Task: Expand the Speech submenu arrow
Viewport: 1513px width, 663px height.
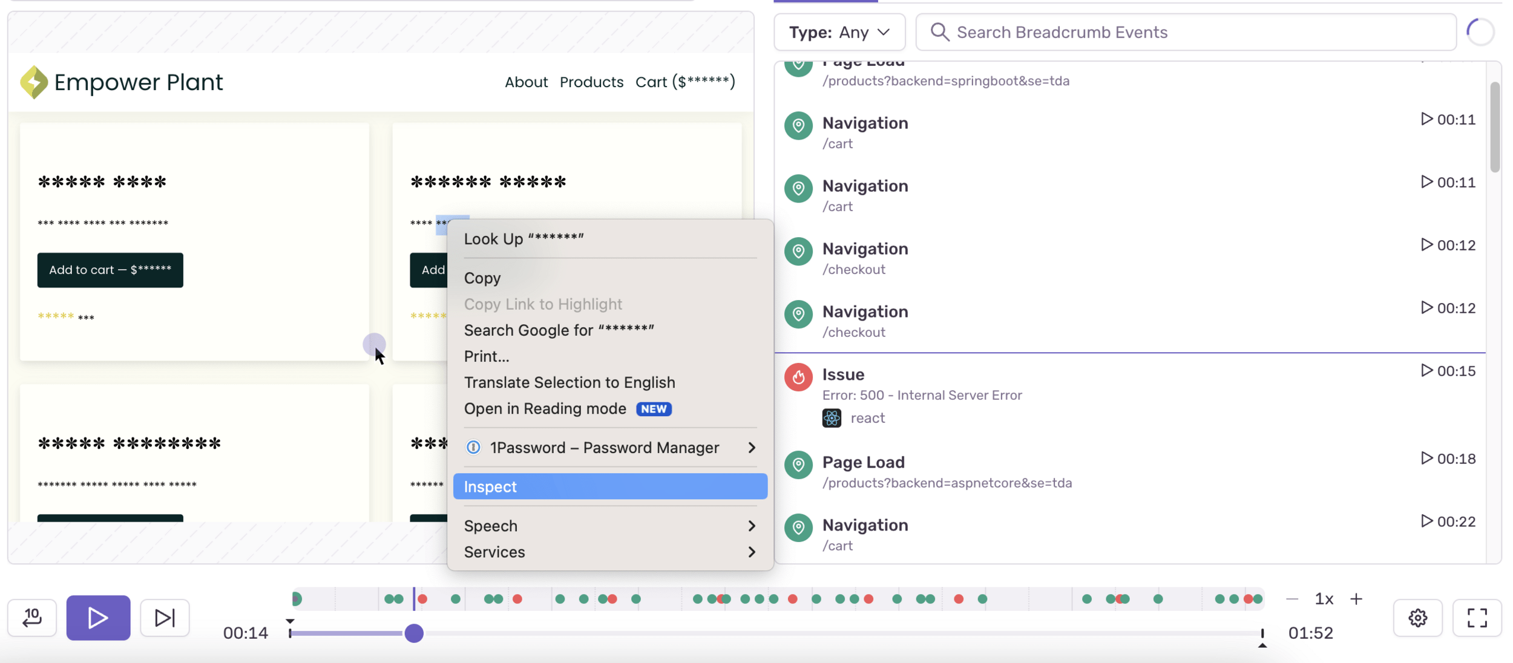Action: coord(751,526)
